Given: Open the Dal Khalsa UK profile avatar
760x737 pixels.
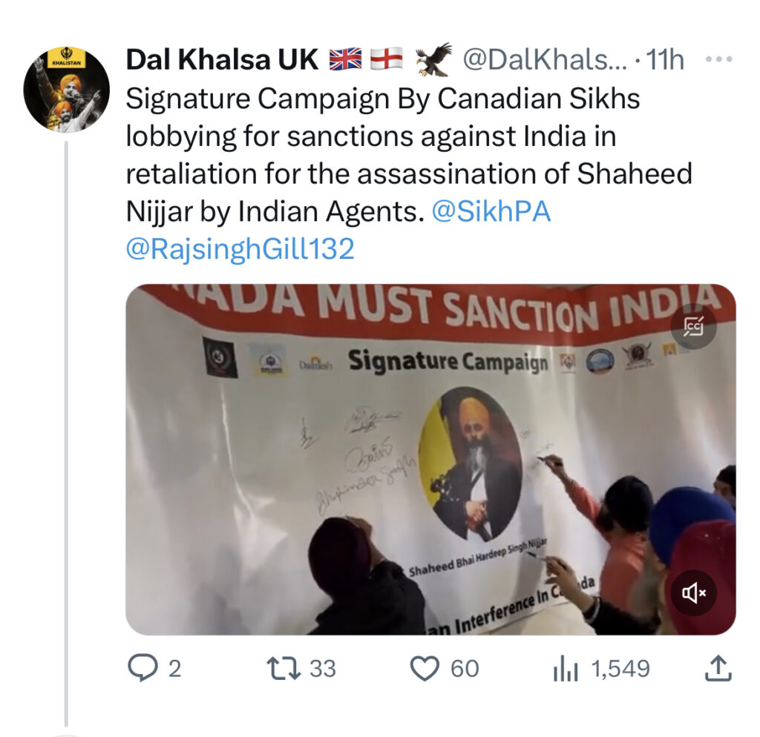Looking at the screenshot, I should coord(67,90).
